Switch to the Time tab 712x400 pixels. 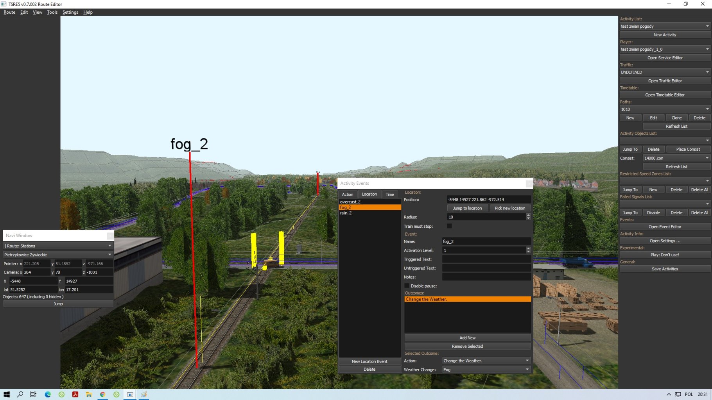[389, 195]
